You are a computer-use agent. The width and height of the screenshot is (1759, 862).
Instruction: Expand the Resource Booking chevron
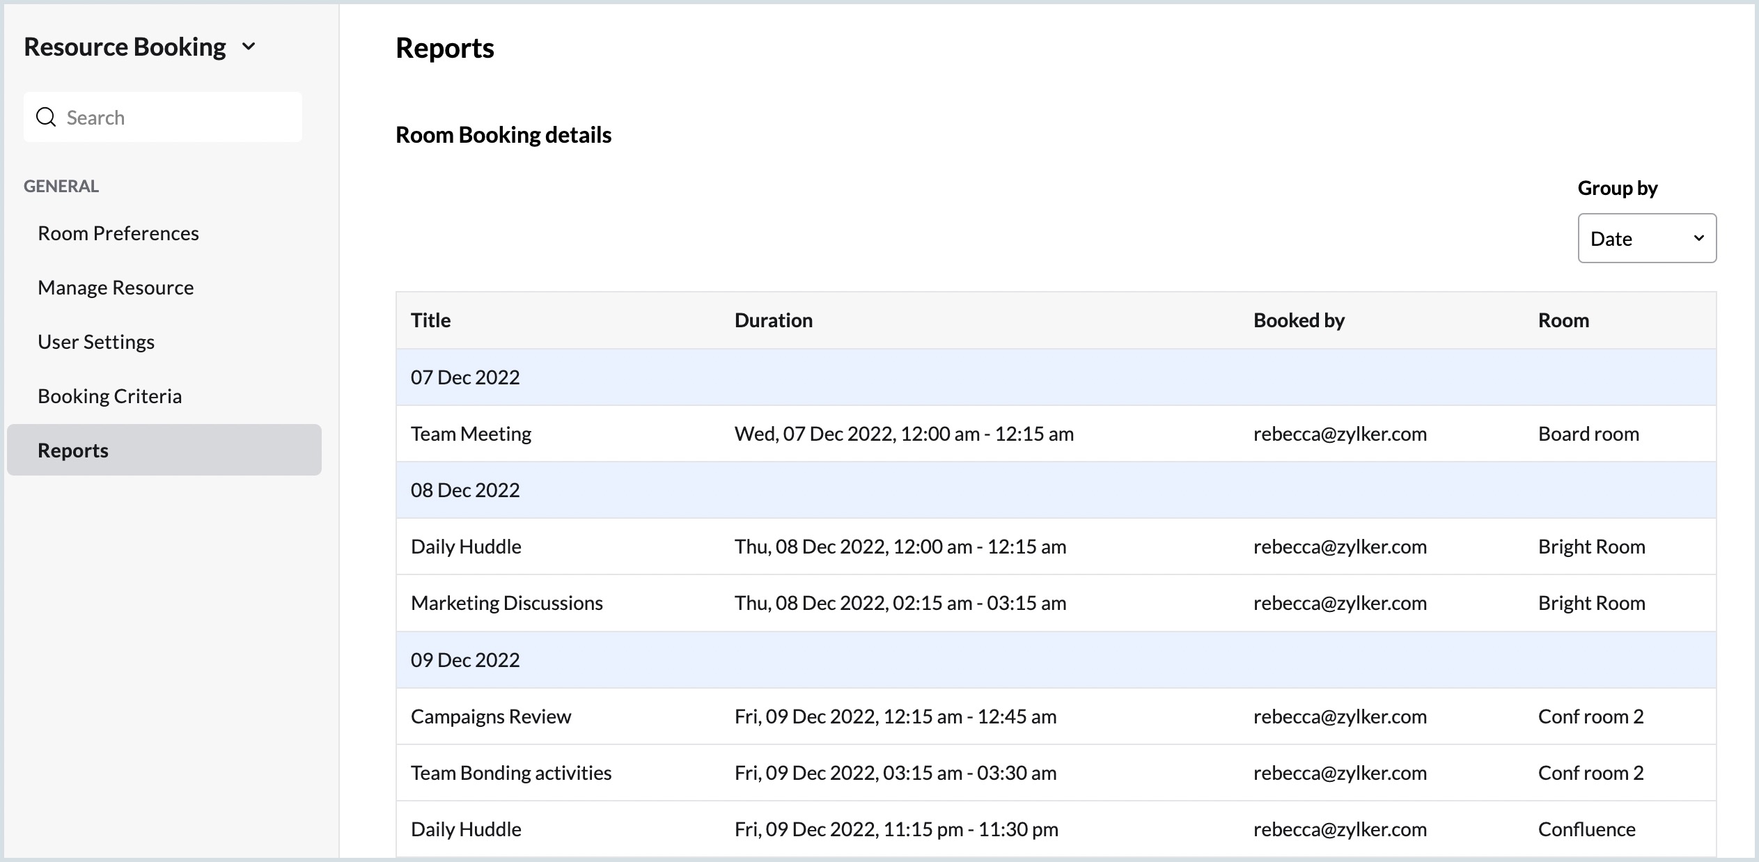(x=249, y=47)
